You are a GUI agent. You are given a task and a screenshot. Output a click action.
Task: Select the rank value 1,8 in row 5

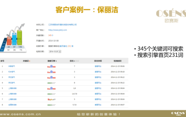coord(74,88)
